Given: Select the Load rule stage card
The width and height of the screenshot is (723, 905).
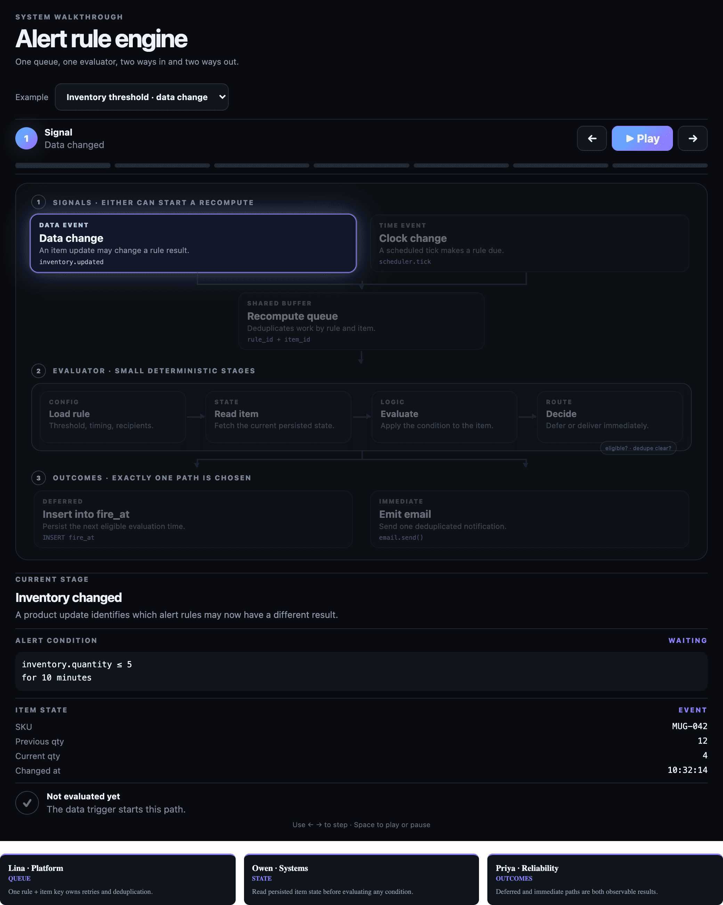Looking at the screenshot, I should 113,417.
